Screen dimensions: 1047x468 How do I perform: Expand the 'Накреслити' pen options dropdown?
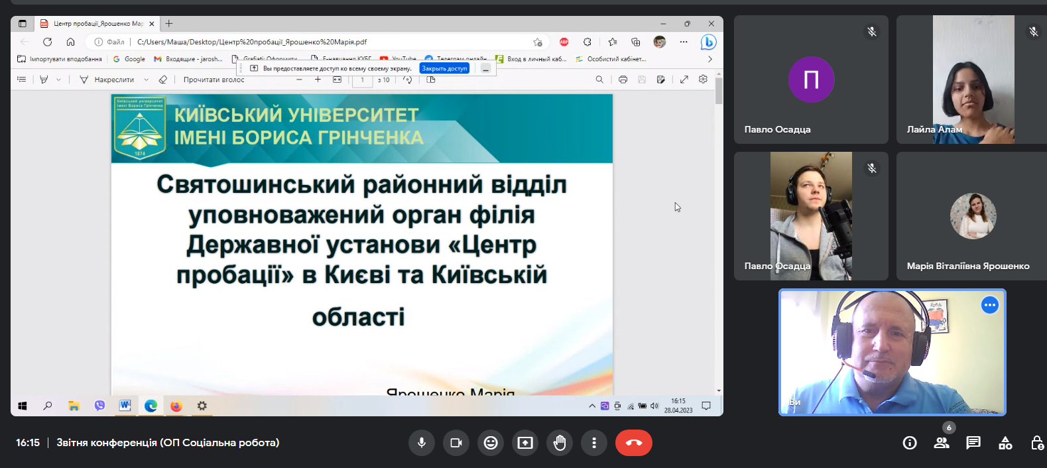coord(147,80)
